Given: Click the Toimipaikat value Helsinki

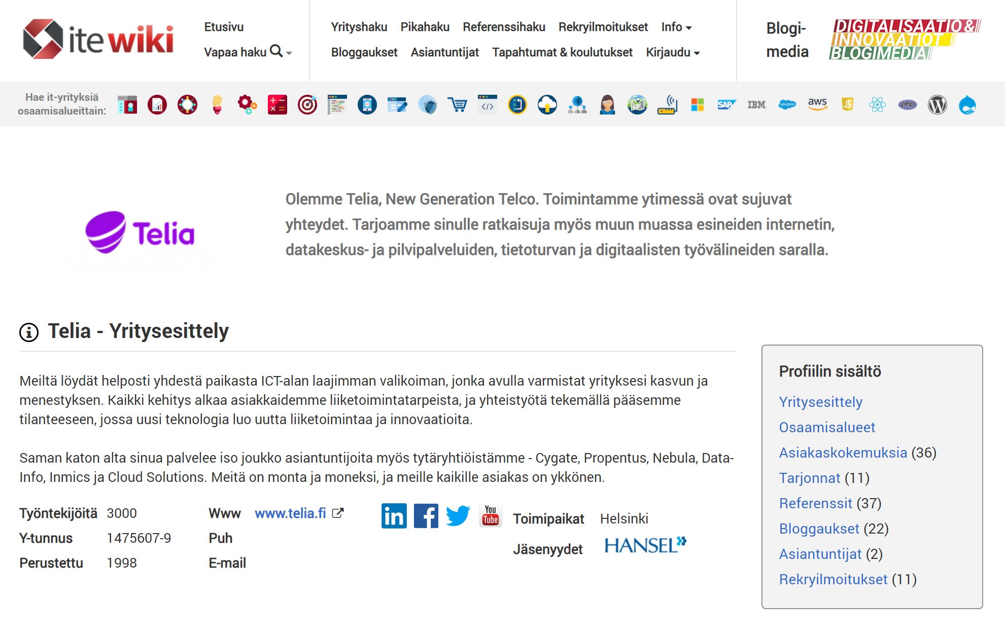Looking at the screenshot, I should pos(624,518).
